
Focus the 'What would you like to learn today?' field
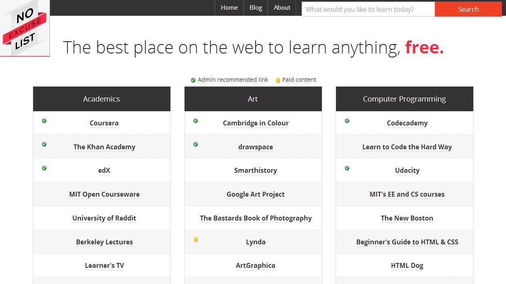coord(368,9)
